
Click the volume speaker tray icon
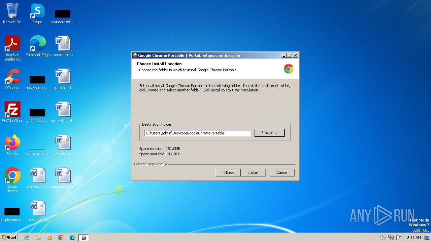tap(383, 238)
